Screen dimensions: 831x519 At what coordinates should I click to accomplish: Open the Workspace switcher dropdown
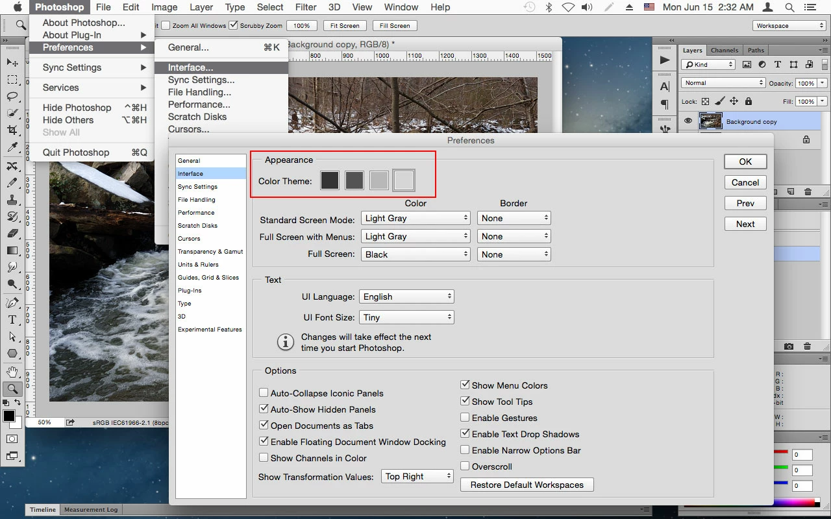pos(789,26)
